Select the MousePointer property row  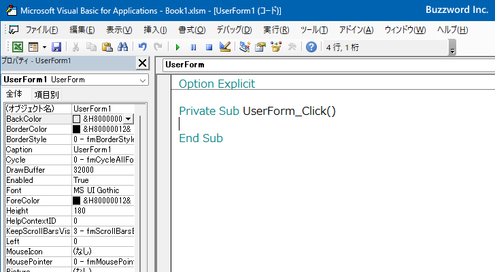click(70, 262)
